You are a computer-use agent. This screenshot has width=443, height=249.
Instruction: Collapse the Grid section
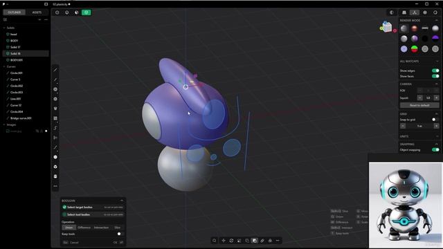click(x=437, y=113)
